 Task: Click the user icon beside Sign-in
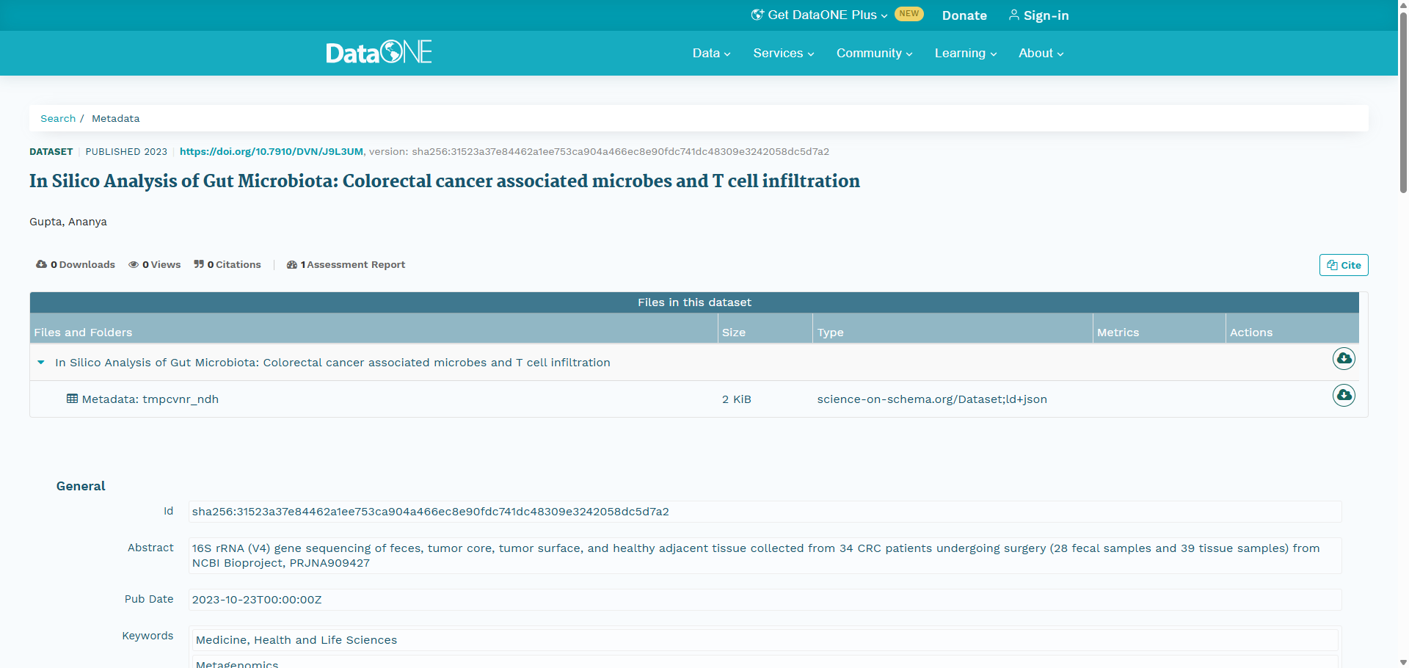(x=1013, y=15)
